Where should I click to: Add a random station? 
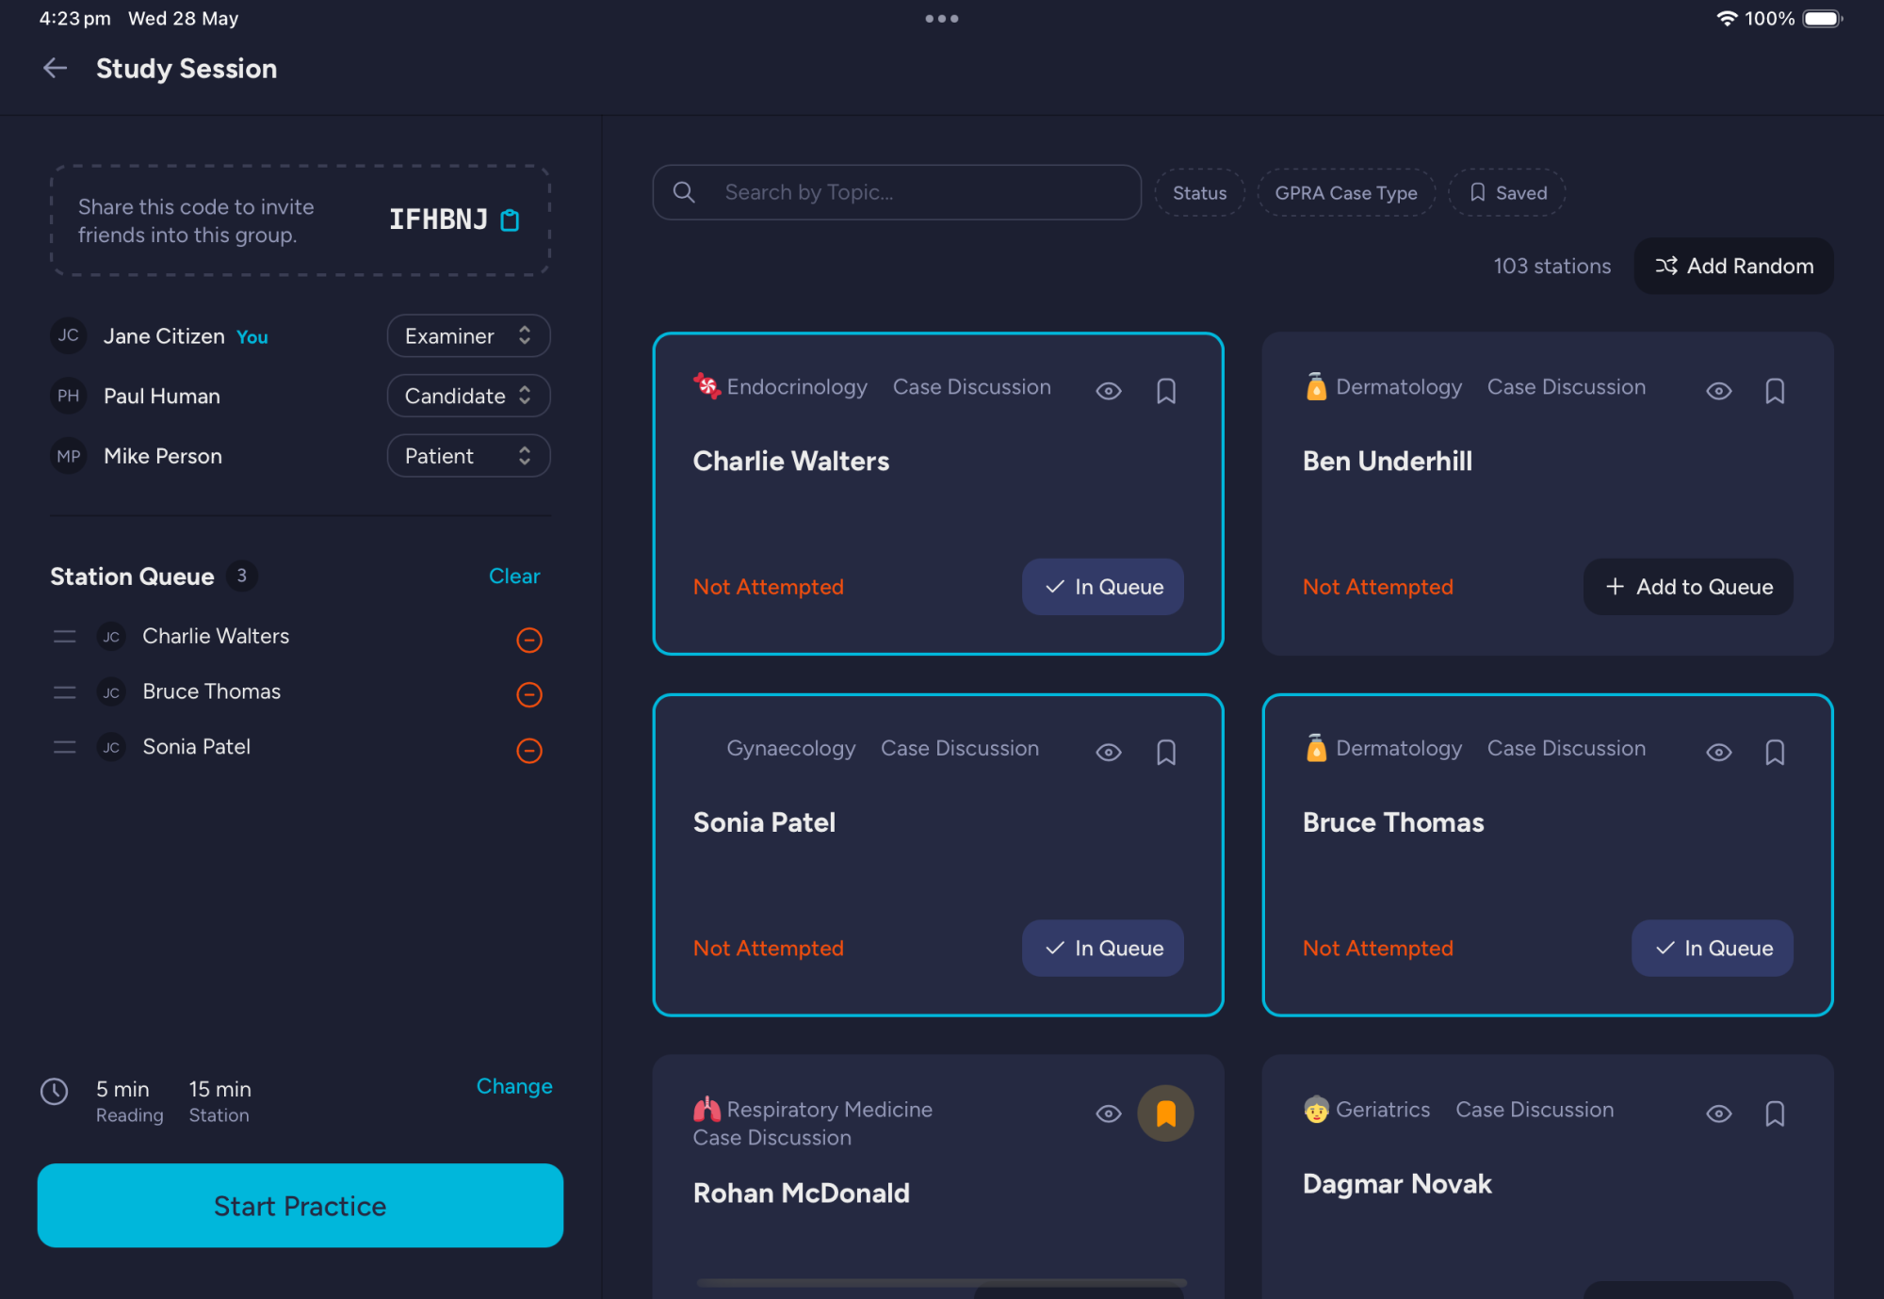tap(1733, 266)
